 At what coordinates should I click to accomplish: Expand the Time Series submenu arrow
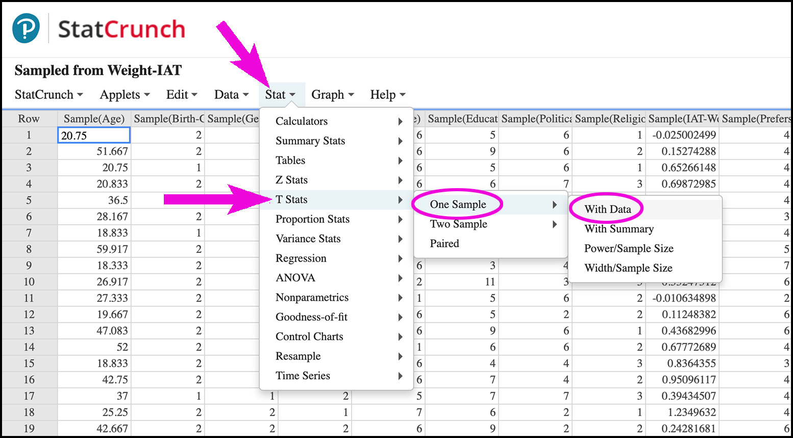pyautogui.click(x=401, y=376)
